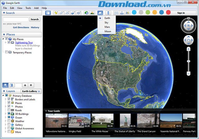199x139 pixels.
Task: Zoom out with the minus button
Action: [189, 74]
